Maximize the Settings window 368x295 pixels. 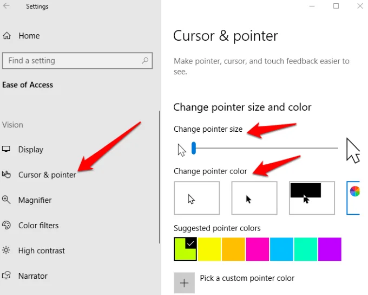336,6
